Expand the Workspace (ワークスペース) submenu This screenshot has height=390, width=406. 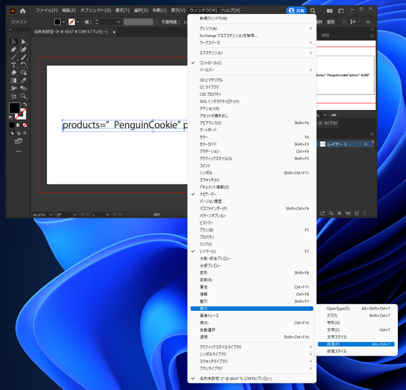[x=252, y=43]
